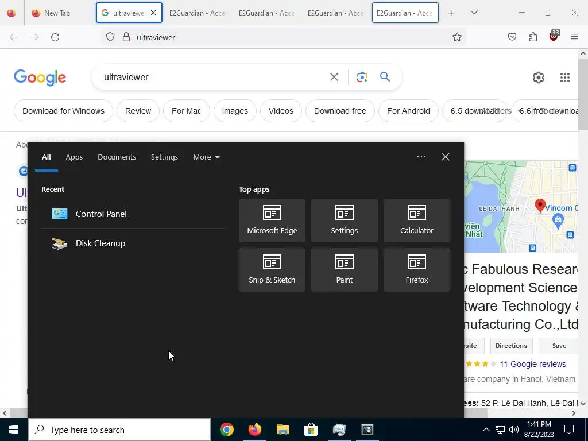Open File Explorer from taskbar
Image resolution: width=588 pixels, height=441 pixels.
(283, 430)
